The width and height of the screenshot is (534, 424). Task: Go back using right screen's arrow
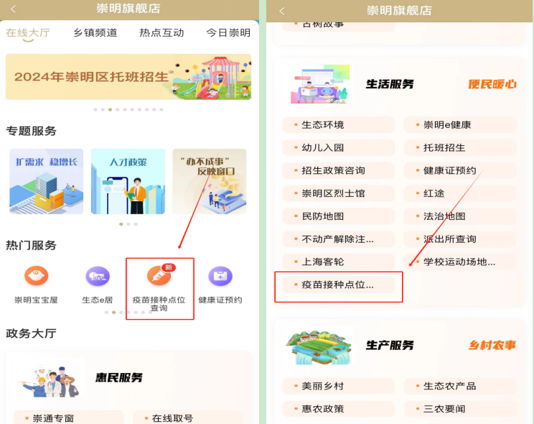281,11
